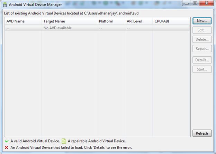216x154 pixels.
Task: Click the Delete... button
Action: click(x=202, y=39)
